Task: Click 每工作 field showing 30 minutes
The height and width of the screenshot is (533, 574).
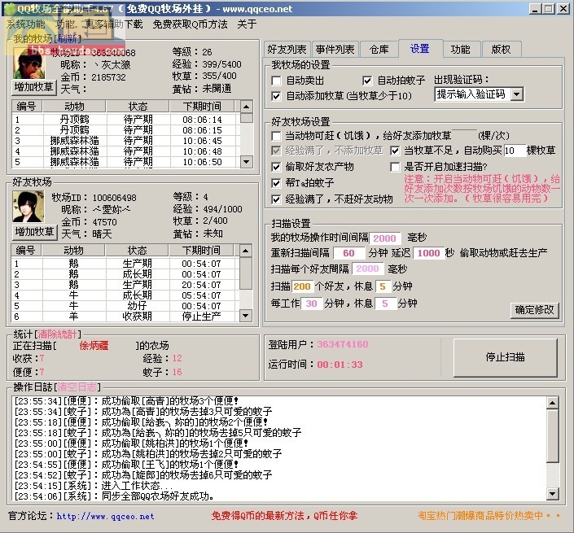Action: click(x=311, y=304)
